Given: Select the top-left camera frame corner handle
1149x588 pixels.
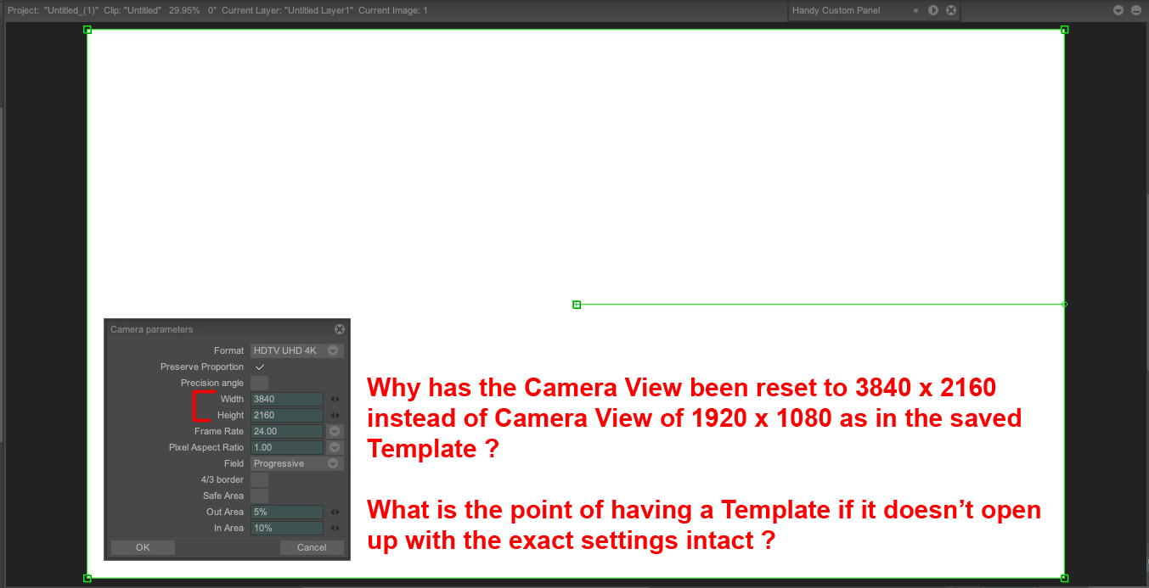Looking at the screenshot, I should pyautogui.click(x=87, y=30).
